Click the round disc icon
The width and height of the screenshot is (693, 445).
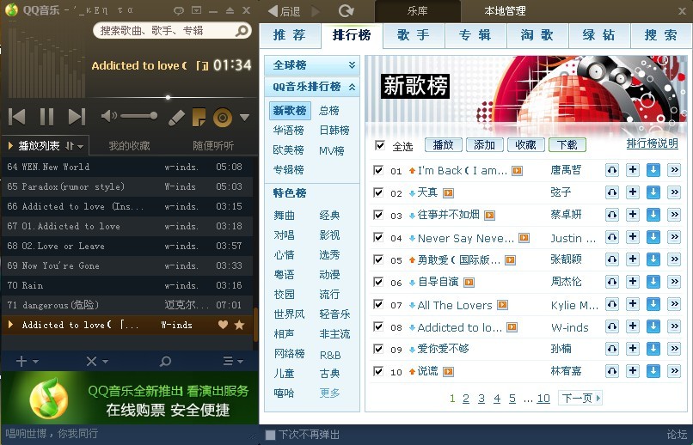[x=223, y=118]
